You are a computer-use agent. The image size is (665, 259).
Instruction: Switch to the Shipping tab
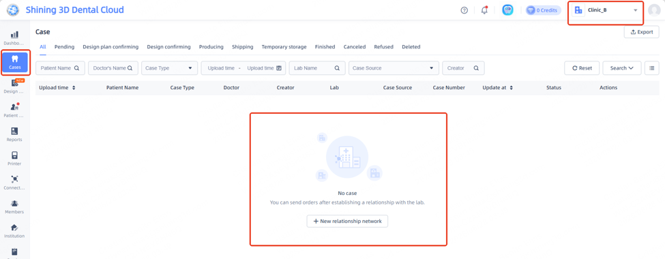coord(243,47)
